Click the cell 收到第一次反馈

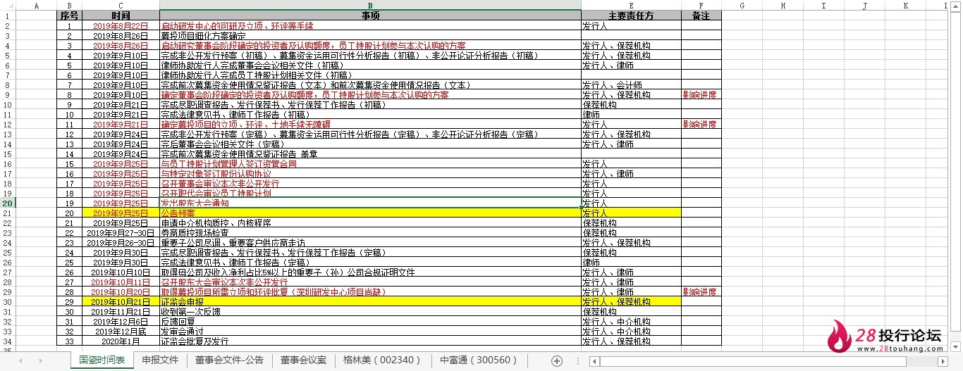point(370,311)
